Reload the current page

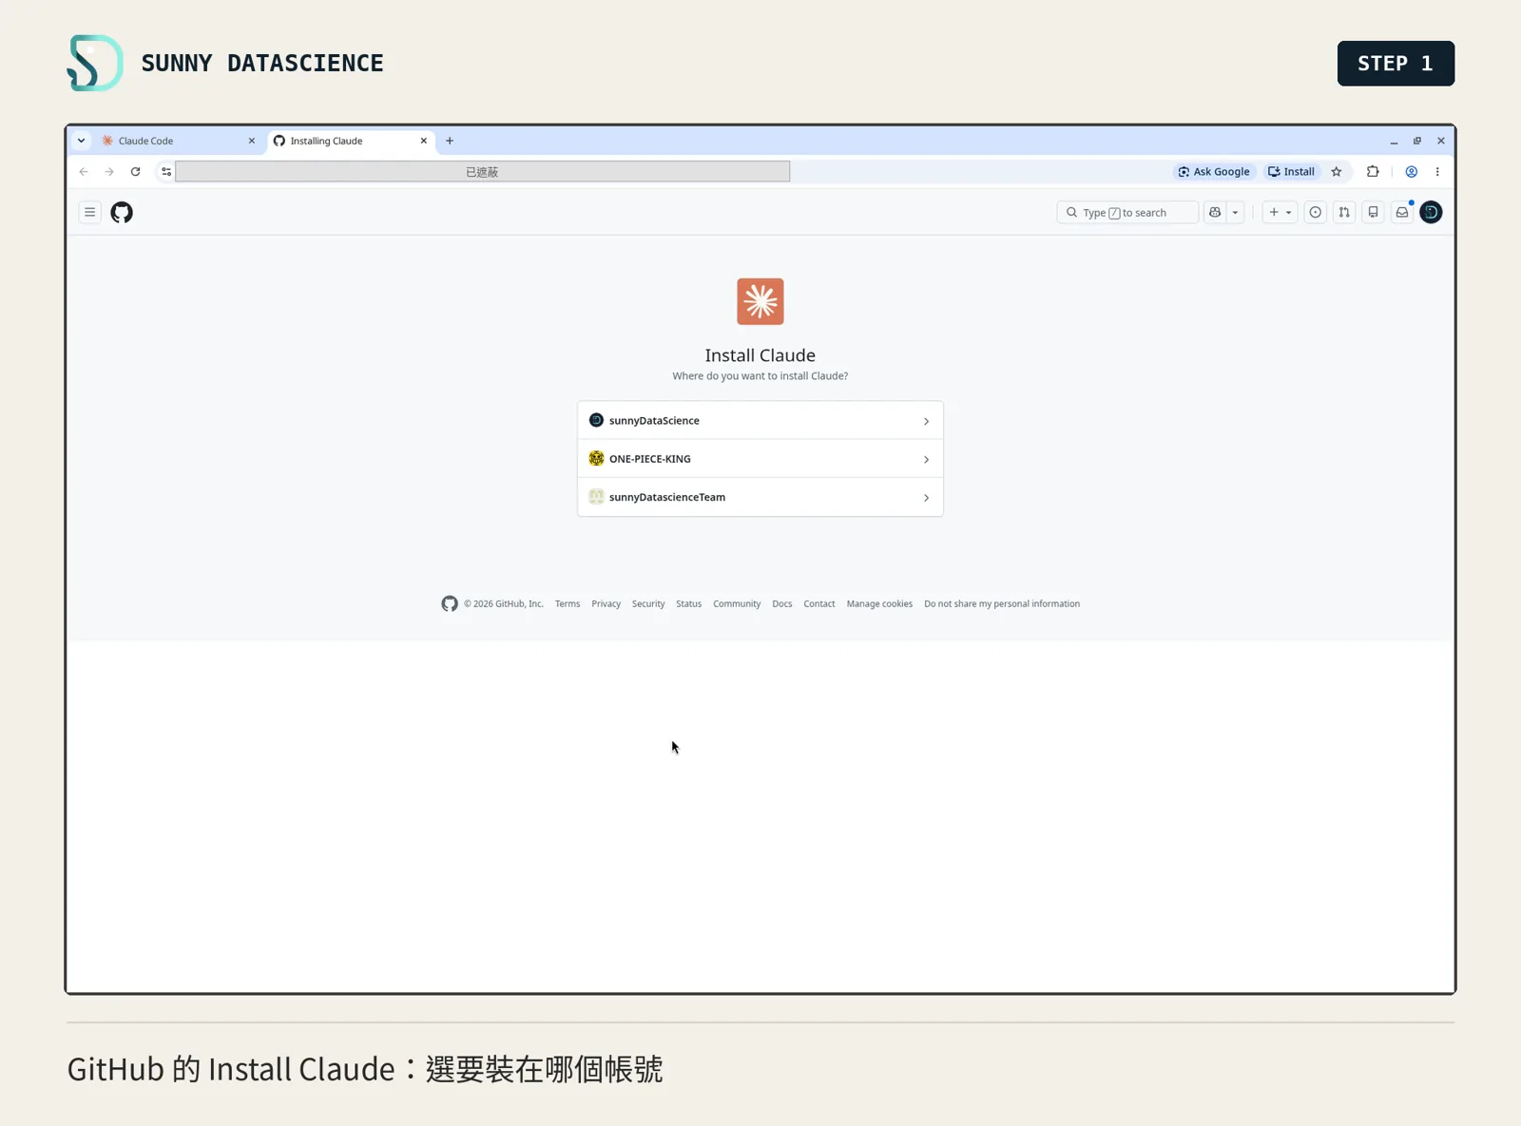(x=135, y=172)
